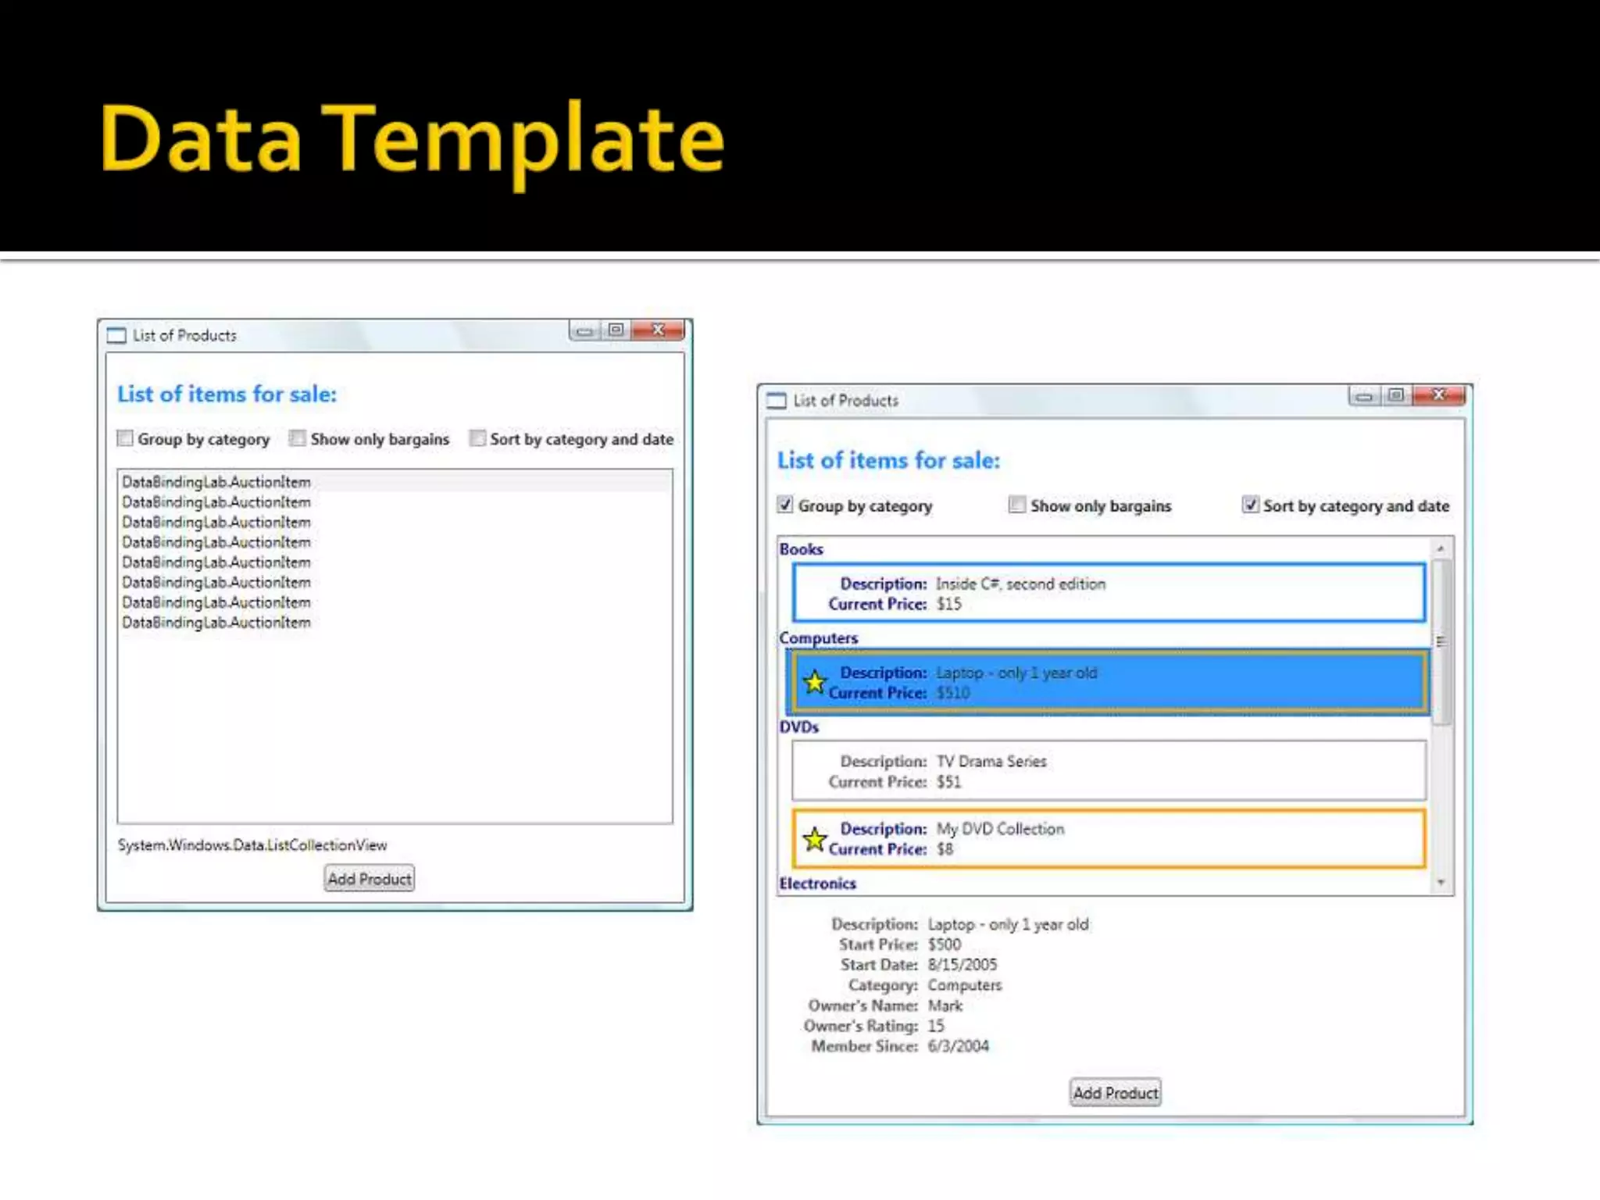
Task: Select first DataBindingLab.AuctionItem list entry
Action: coord(216,482)
